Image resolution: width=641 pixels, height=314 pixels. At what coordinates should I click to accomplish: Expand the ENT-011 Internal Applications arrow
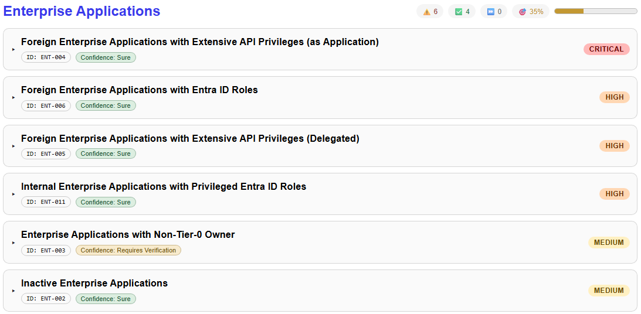13,194
